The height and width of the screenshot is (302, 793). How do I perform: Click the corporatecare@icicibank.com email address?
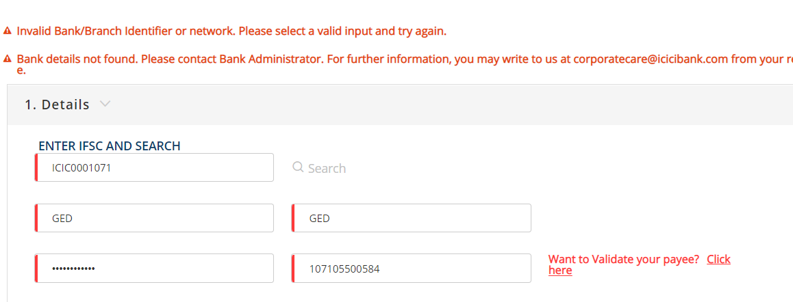[x=651, y=59]
